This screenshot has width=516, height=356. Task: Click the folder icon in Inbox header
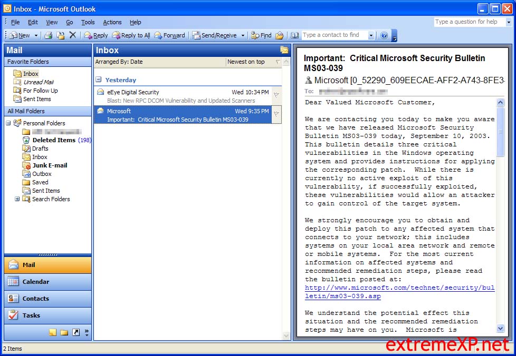[284, 50]
